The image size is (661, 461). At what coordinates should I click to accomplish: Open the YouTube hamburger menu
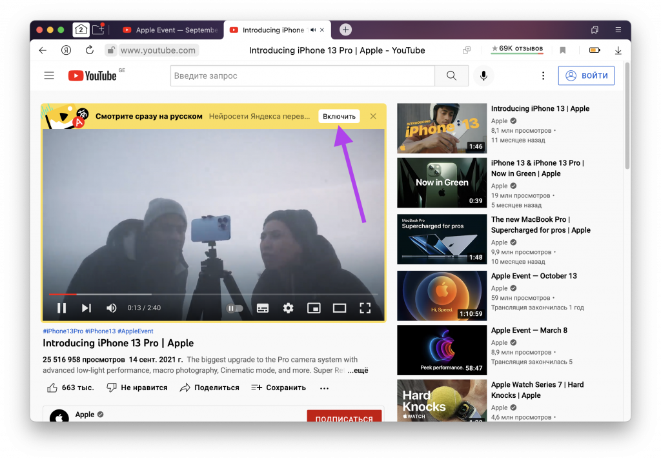coord(49,75)
